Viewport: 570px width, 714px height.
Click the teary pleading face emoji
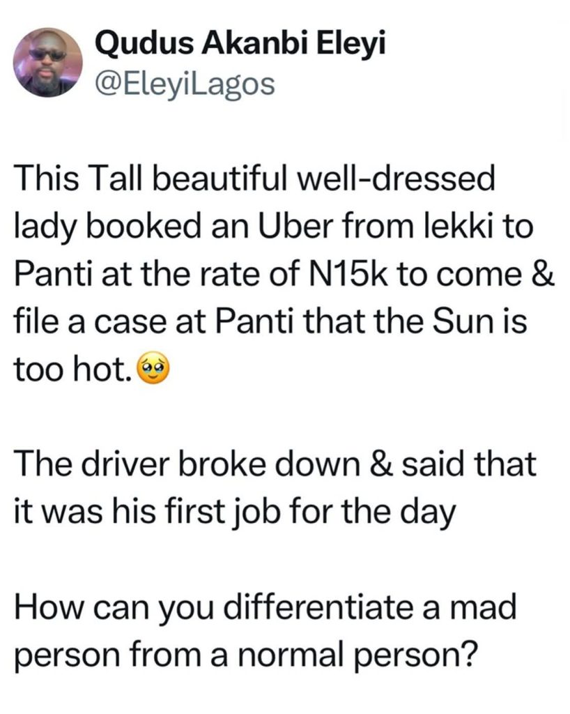click(x=155, y=368)
